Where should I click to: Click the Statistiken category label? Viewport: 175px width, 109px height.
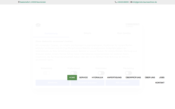101,68
